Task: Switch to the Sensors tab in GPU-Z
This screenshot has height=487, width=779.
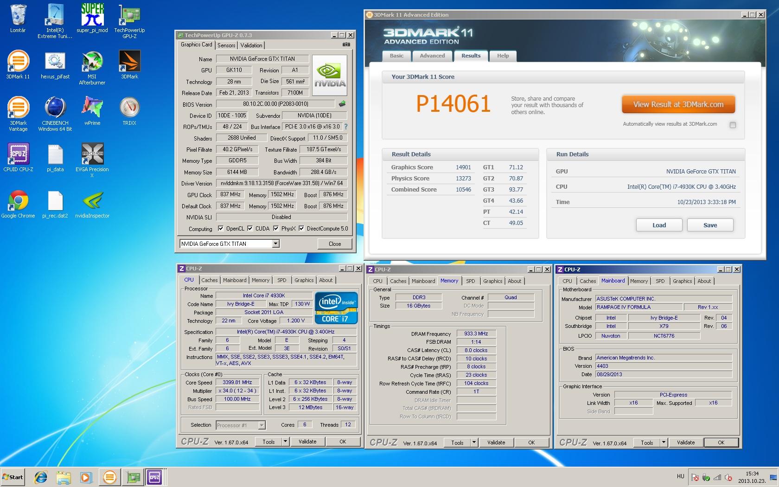Action: click(226, 45)
